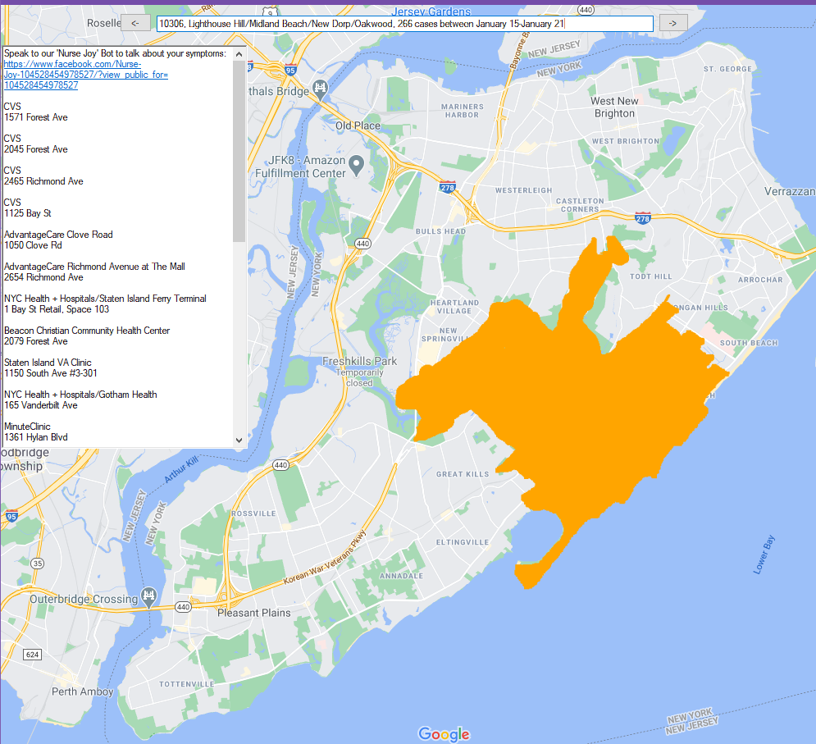Click the zip code info text field
816x744 pixels.
tap(405, 24)
